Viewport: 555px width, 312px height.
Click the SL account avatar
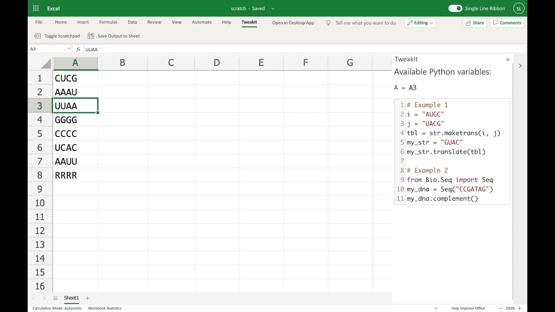(x=519, y=8)
